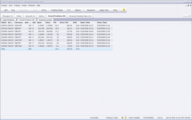The image size is (192, 120).
Task: Sort by the Ticket column header
Action: (4, 22)
